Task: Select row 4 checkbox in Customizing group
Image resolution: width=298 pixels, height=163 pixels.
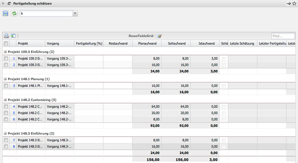Action: [x=6, y=107]
